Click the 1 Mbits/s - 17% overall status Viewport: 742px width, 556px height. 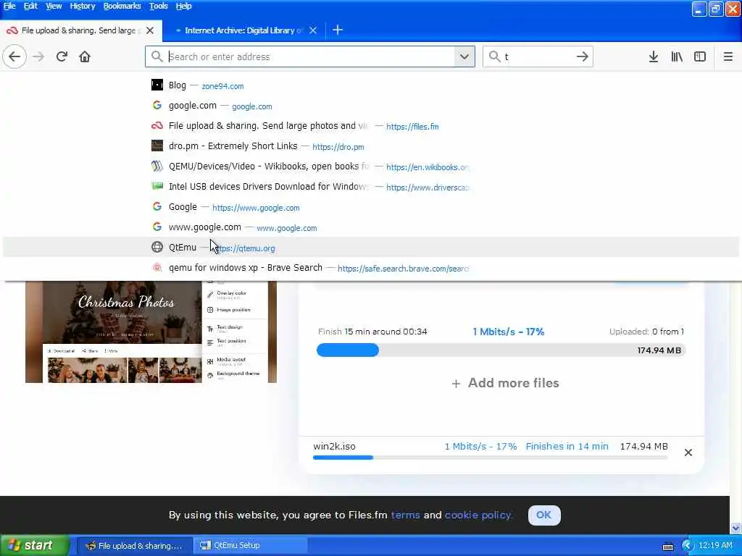pos(508,332)
